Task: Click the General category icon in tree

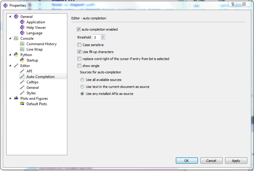Action: (x=16, y=16)
